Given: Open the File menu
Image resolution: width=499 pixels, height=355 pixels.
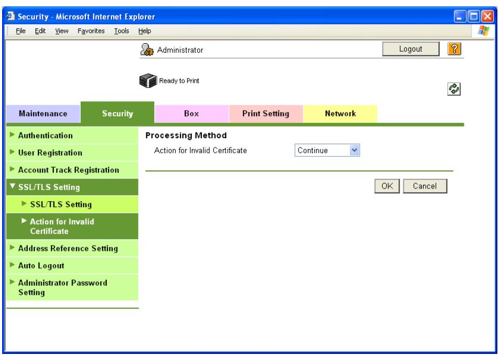Looking at the screenshot, I should point(21,31).
